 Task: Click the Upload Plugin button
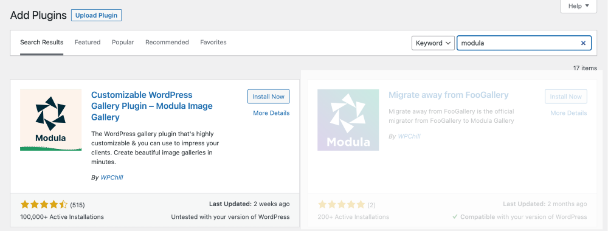point(96,16)
